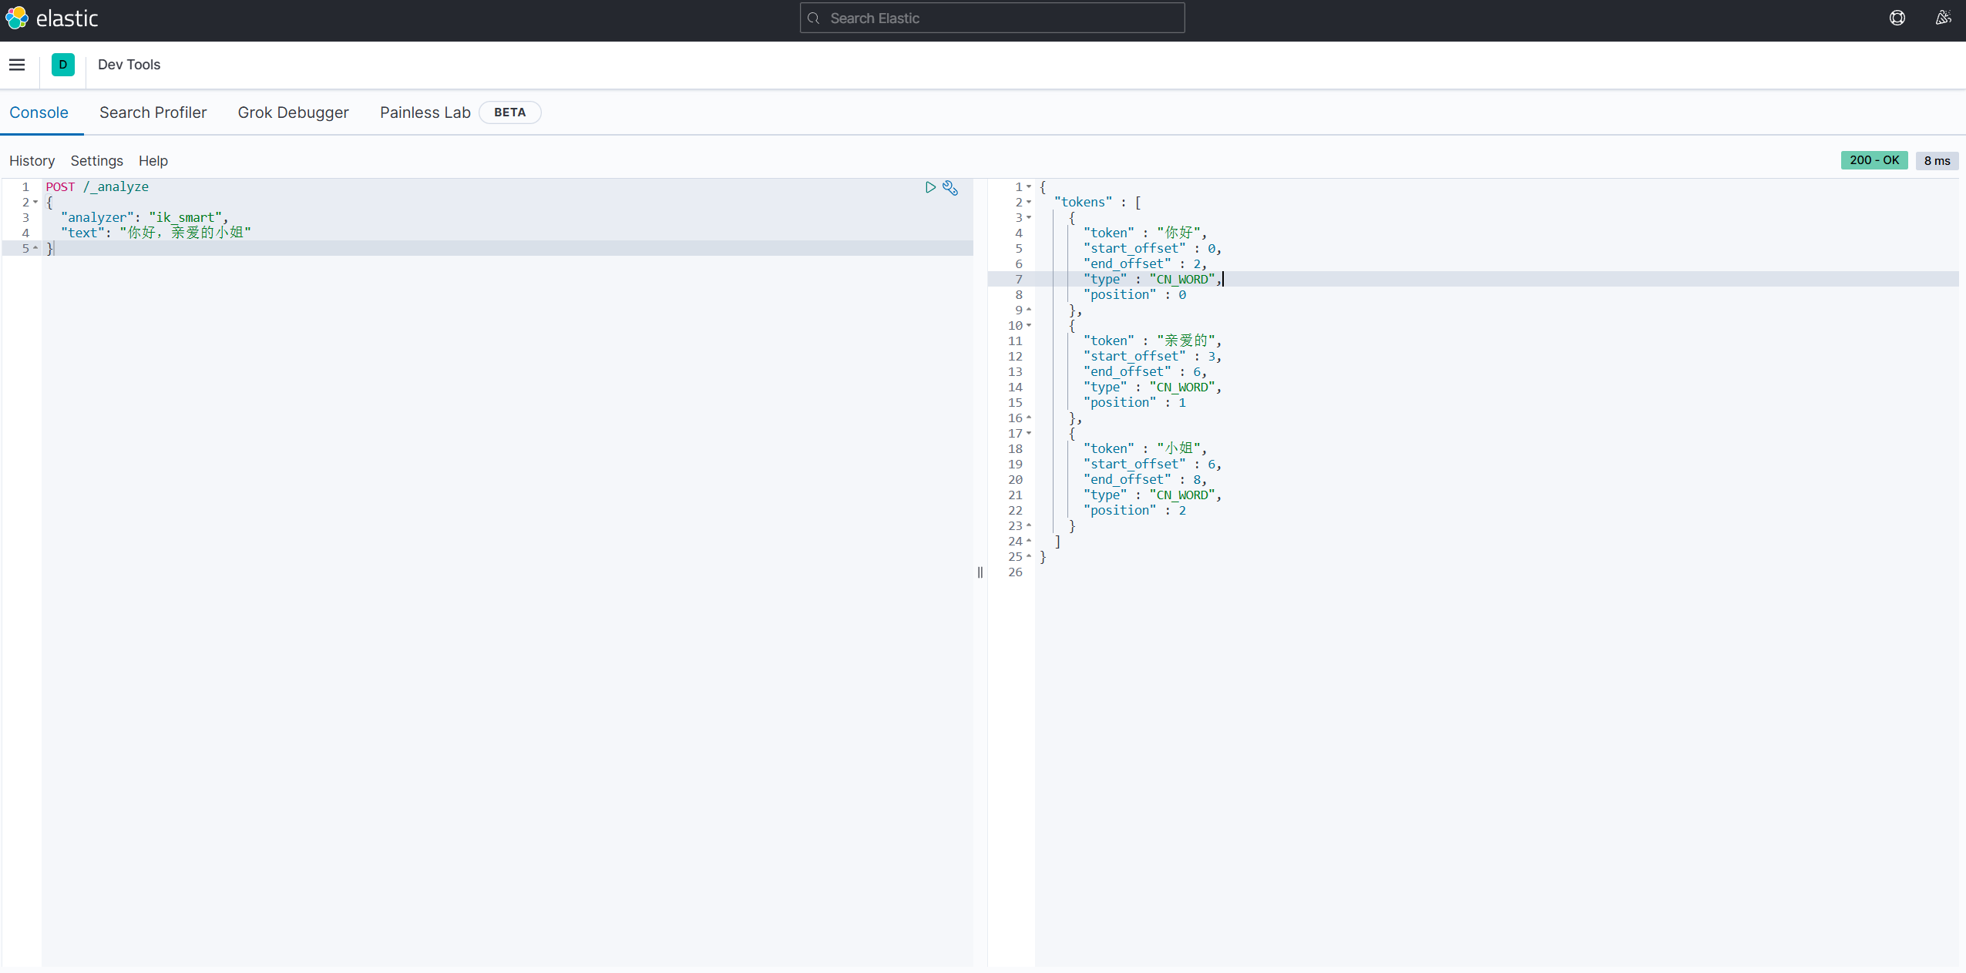Open the help lifebuoy icon
The image size is (1966, 973).
point(1897,18)
